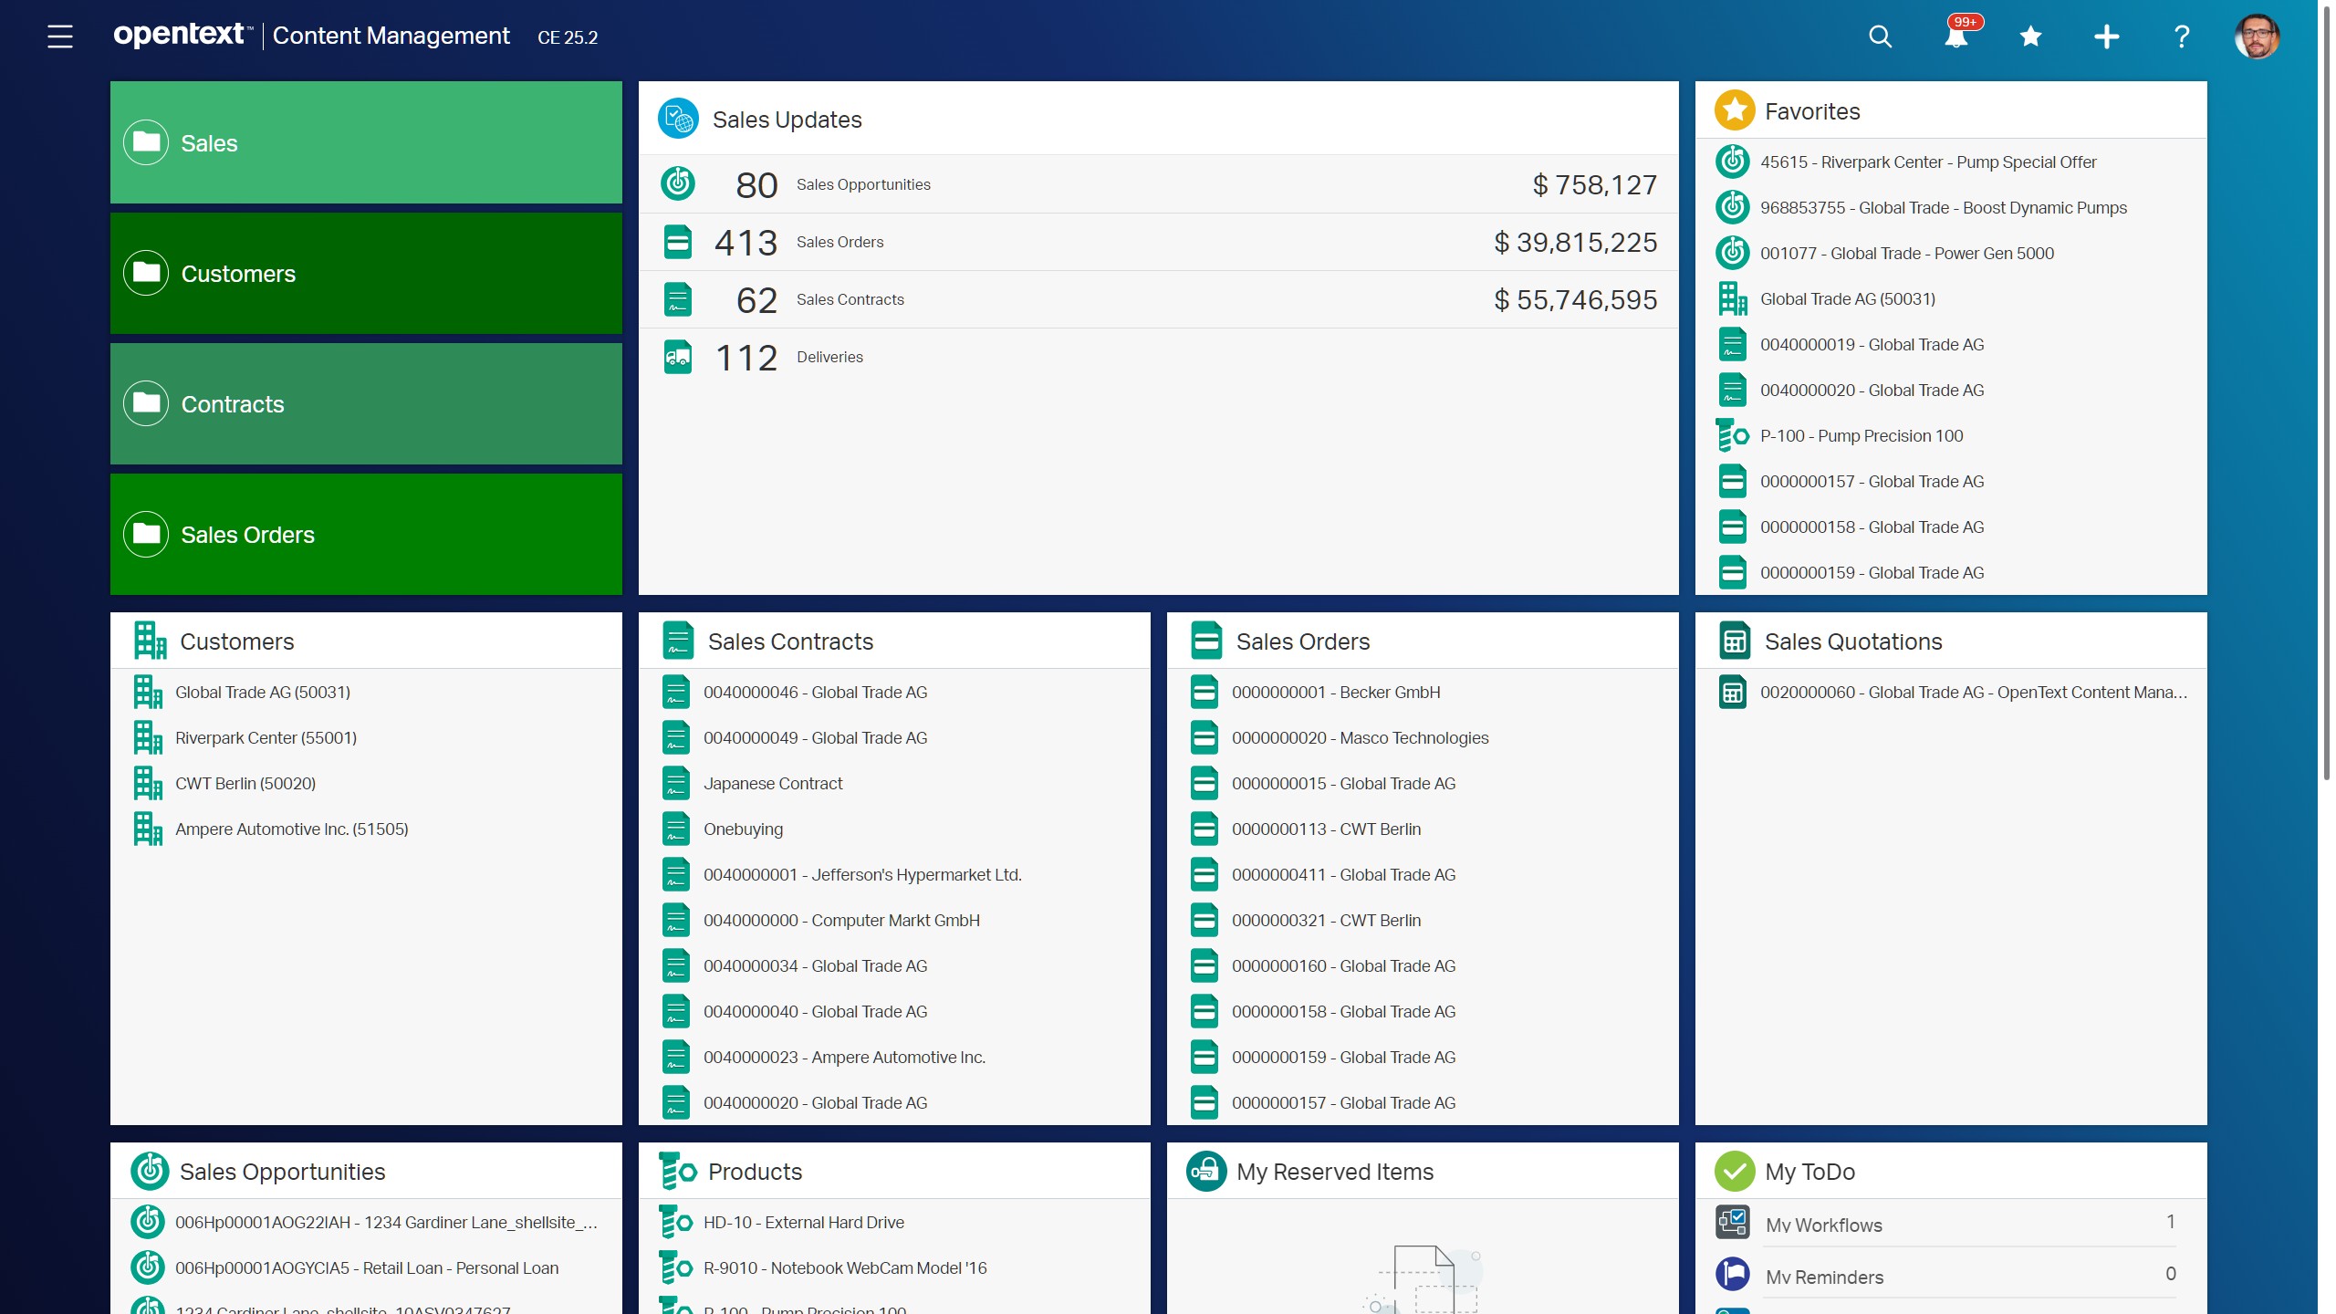Click the Sales Quotations widget title
Screen dimensions: 2336x1314
(1853, 641)
